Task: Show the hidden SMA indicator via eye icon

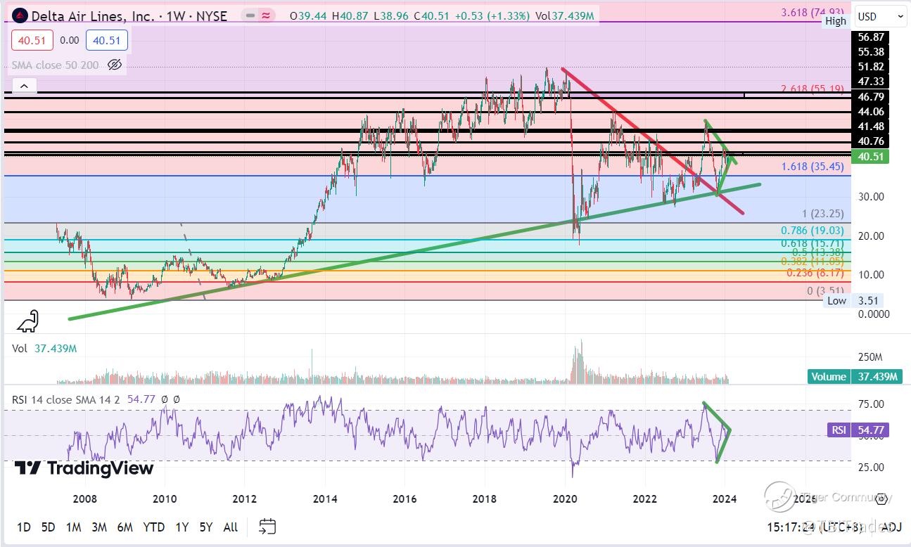Action: click(115, 65)
